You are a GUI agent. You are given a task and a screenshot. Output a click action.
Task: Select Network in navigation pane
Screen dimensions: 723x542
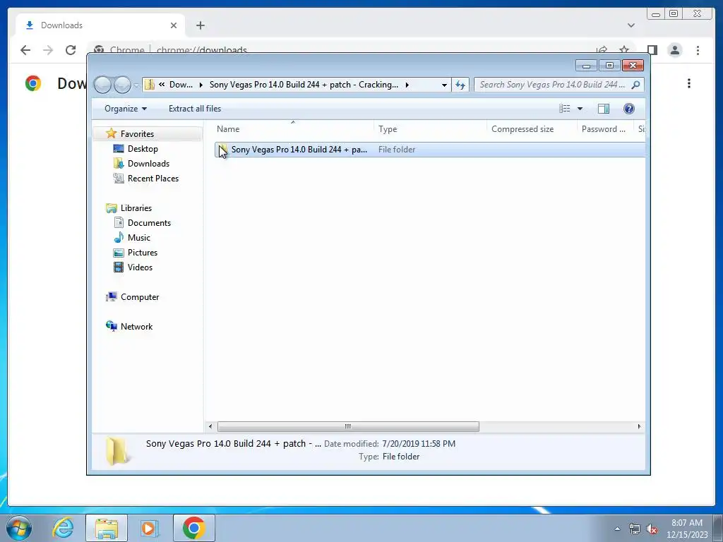[x=136, y=326]
